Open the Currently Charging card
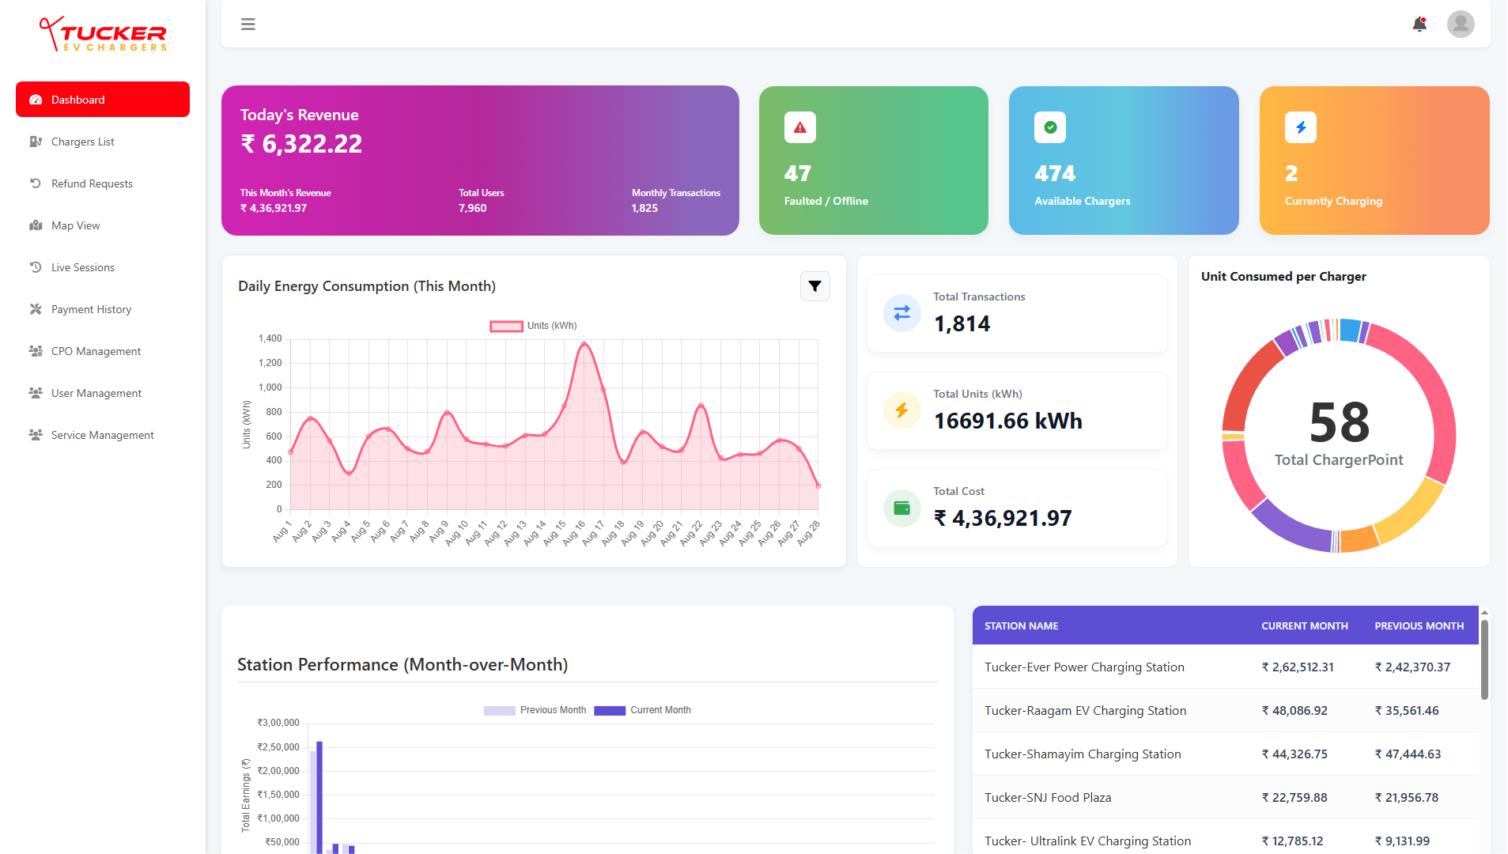1508x854 pixels. [x=1374, y=161]
